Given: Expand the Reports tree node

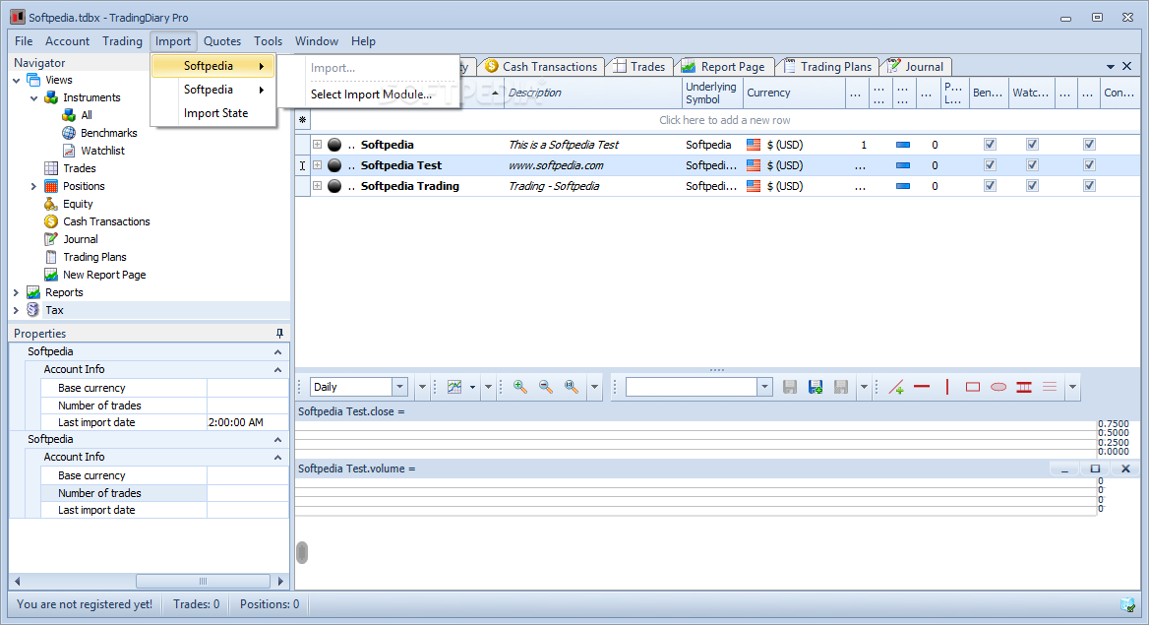Looking at the screenshot, I should [16, 292].
